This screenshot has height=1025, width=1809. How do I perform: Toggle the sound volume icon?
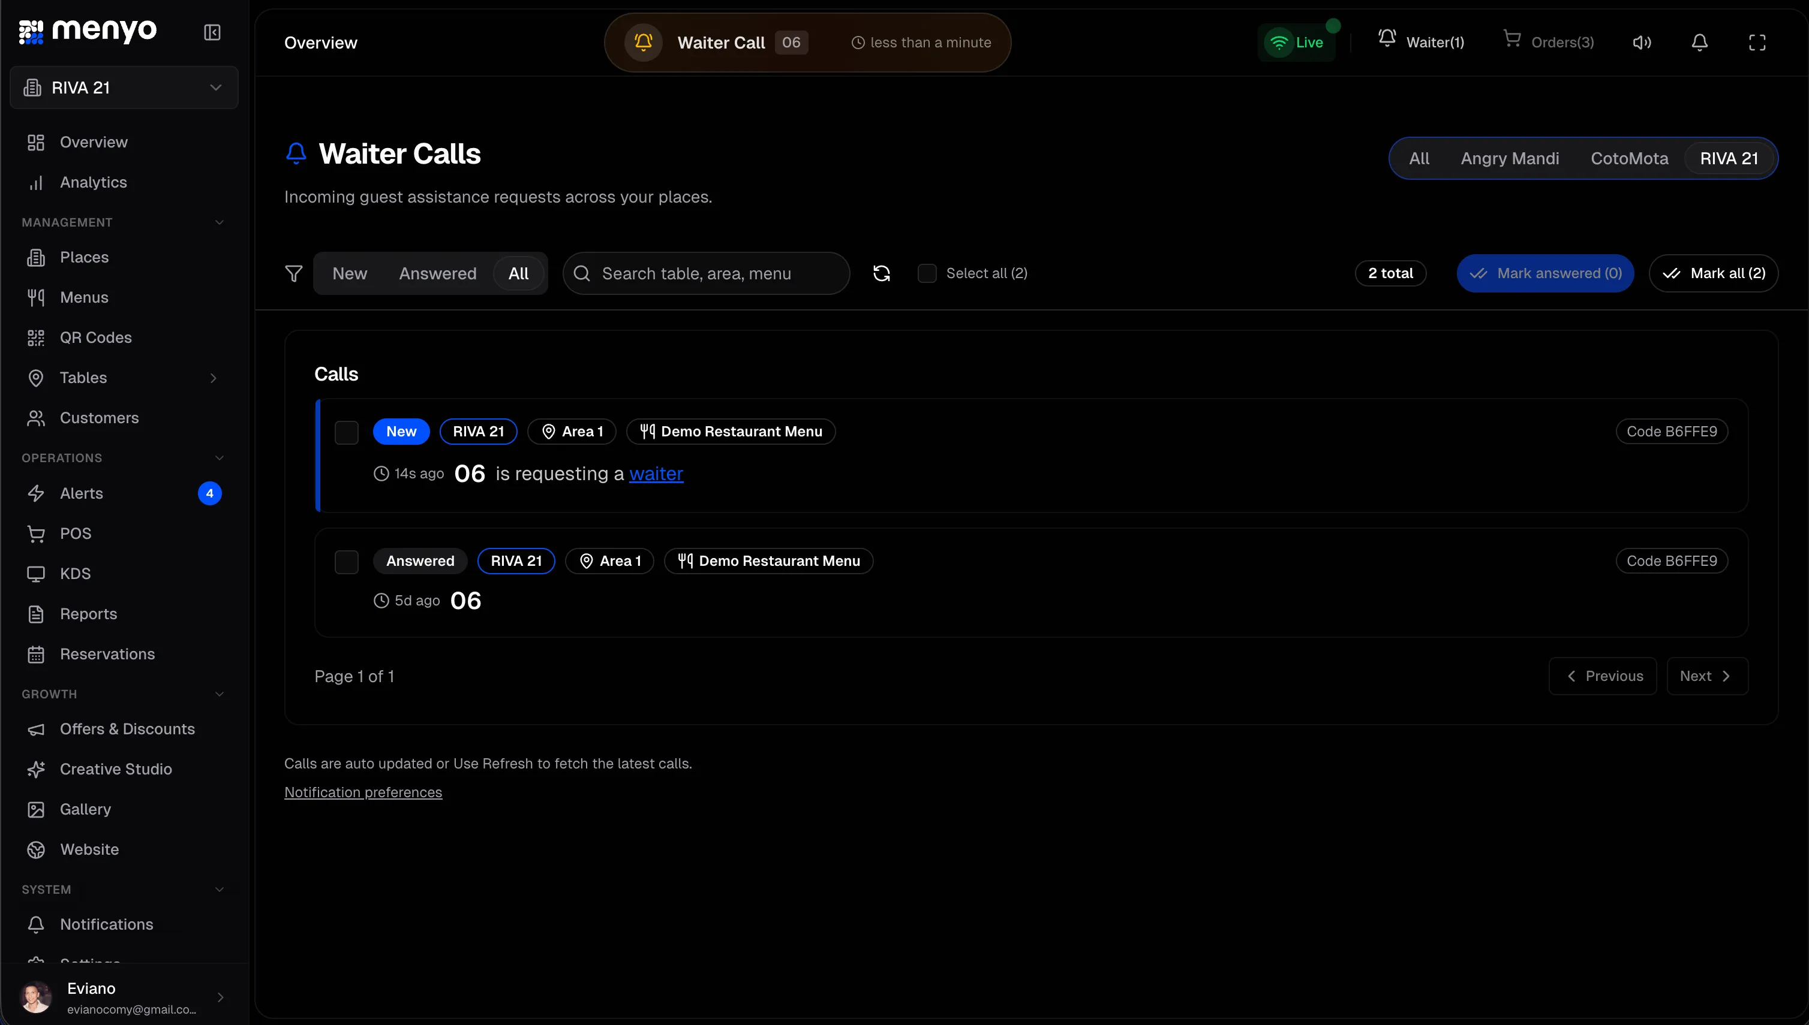pyautogui.click(x=1642, y=42)
